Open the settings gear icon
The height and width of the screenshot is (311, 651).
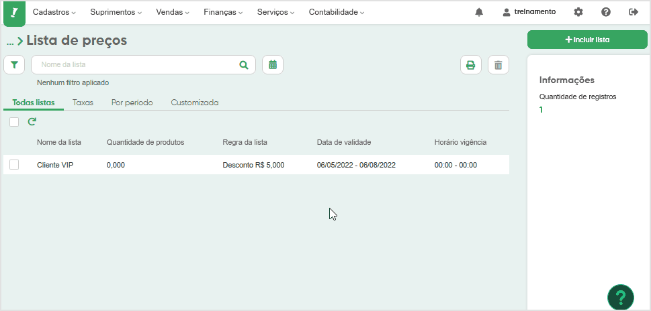578,12
